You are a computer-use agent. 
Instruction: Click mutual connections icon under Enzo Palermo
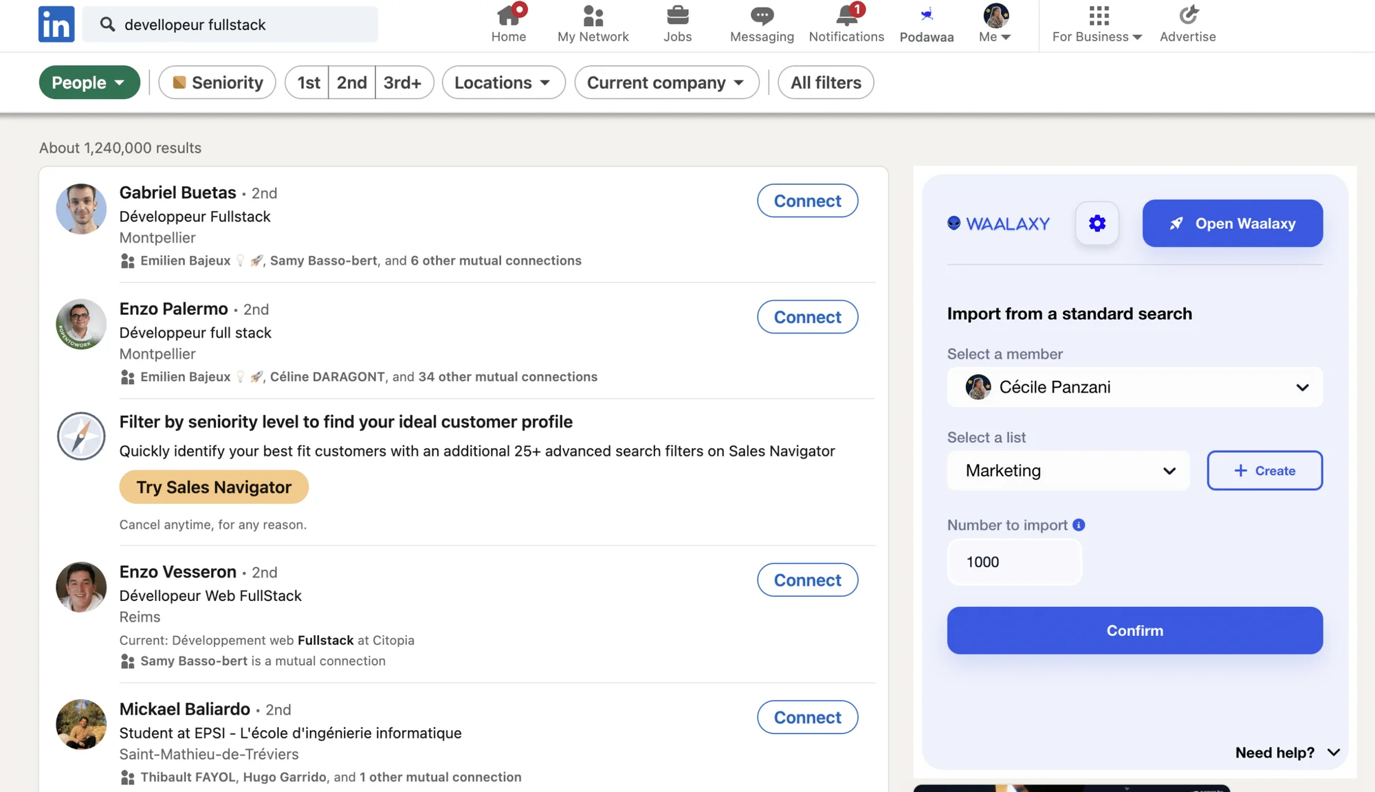(x=127, y=377)
